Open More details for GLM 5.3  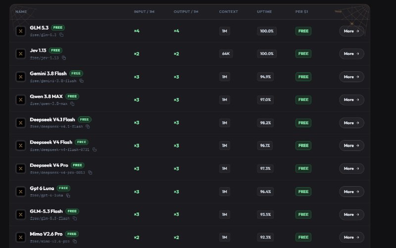pos(351,31)
